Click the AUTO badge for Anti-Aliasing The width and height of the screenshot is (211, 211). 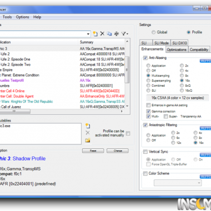coord(205,61)
